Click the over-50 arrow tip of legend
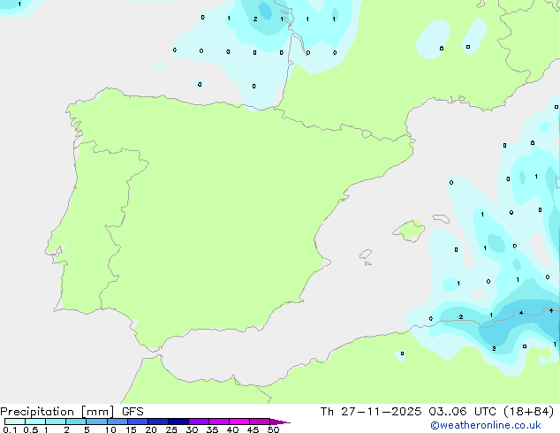Screen dimensions: 560x433 pos(280,422)
